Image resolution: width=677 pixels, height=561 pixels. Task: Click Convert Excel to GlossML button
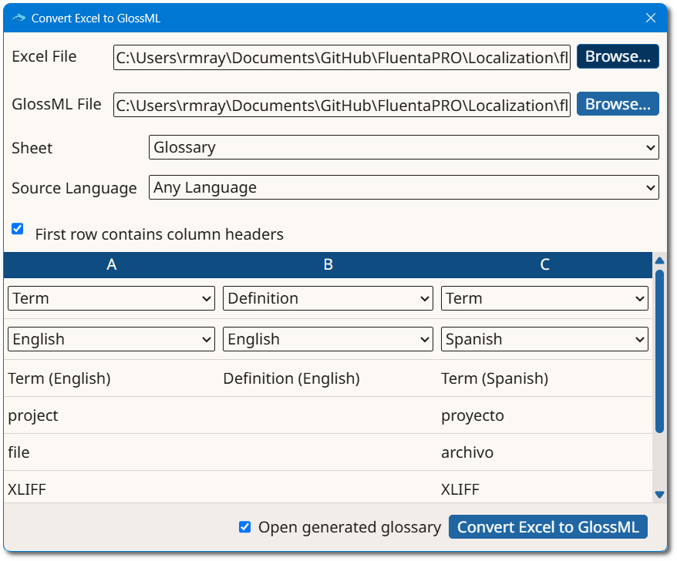coord(548,527)
